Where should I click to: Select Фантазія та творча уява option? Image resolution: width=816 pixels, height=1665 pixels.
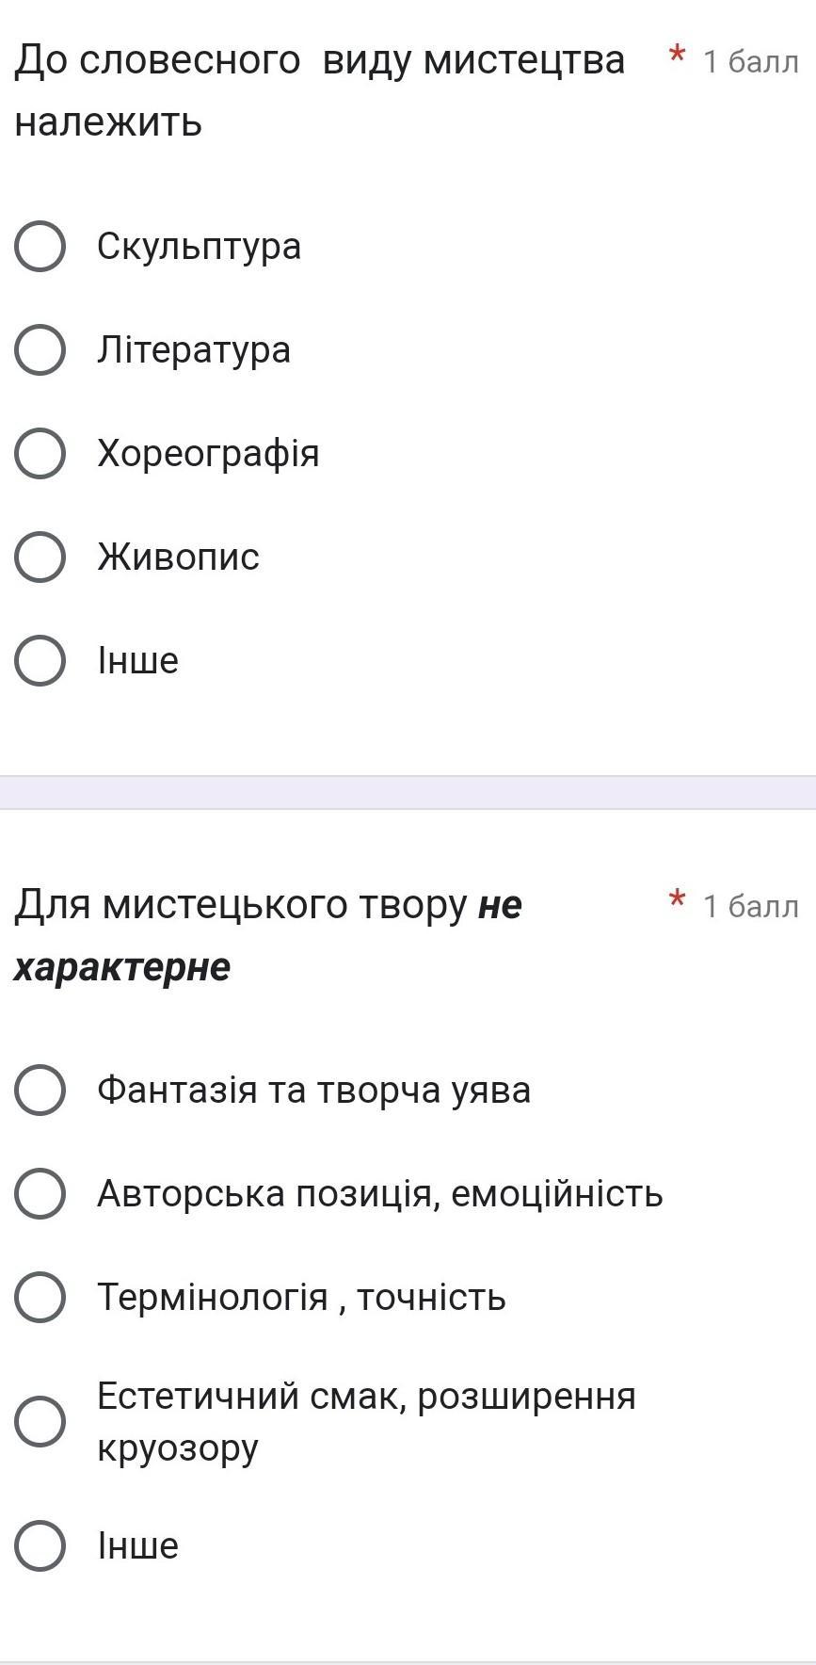coord(40,1091)
